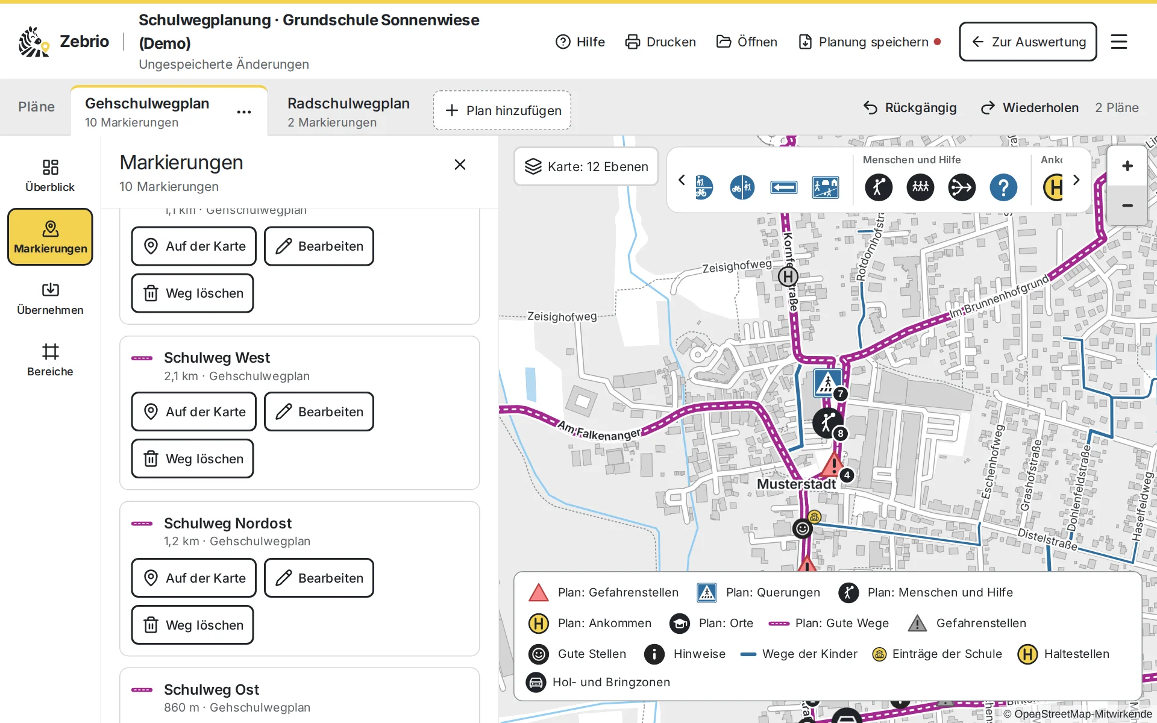Select the merging paths meeting point marker
1157x723 pixels.
click(x=962, y=187)
